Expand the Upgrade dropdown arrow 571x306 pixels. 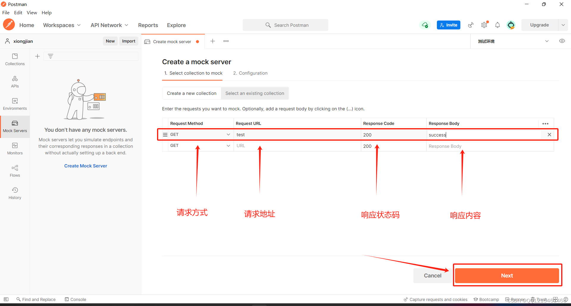[563, 25]
